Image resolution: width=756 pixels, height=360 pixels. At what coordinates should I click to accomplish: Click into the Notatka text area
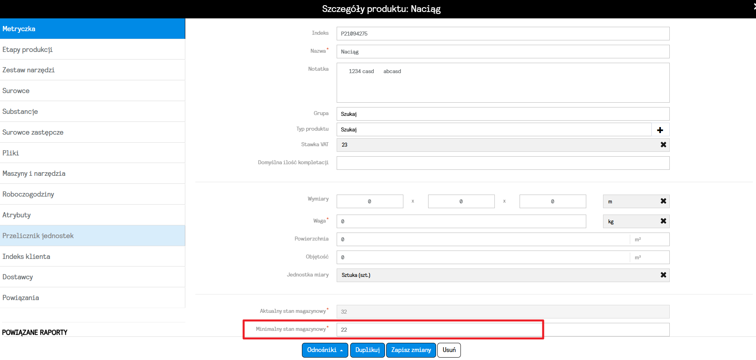[x=503, y=83]
